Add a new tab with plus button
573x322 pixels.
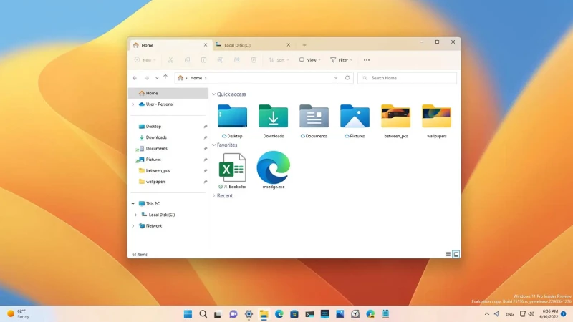pyautogui.click(x=304, y=45)
